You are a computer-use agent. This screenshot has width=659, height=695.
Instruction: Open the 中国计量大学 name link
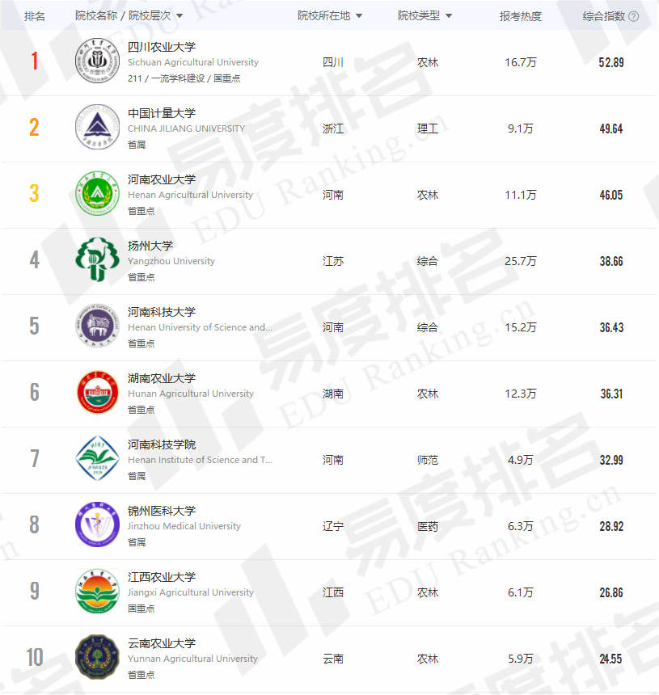pyautogui.click(x=162, y=113)
